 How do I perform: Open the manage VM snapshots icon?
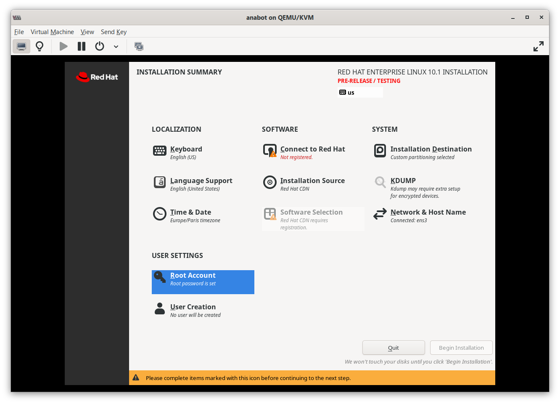[139, 46]
